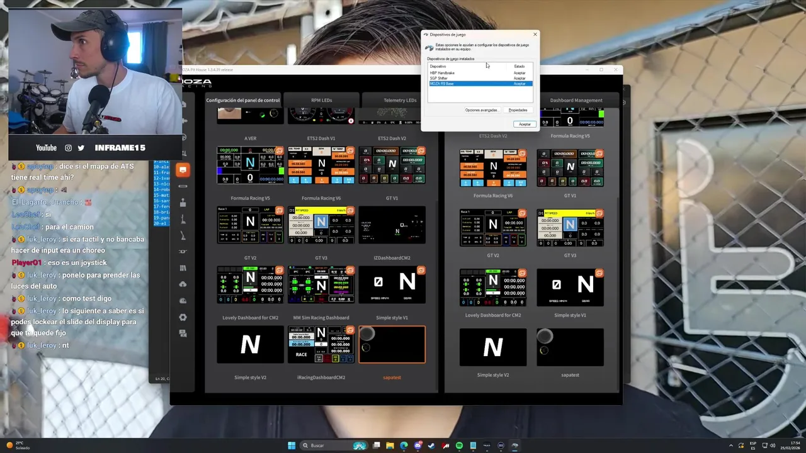
Task: Click the save disk icon at bottom of MOZA sidebar
Action: 183,333
